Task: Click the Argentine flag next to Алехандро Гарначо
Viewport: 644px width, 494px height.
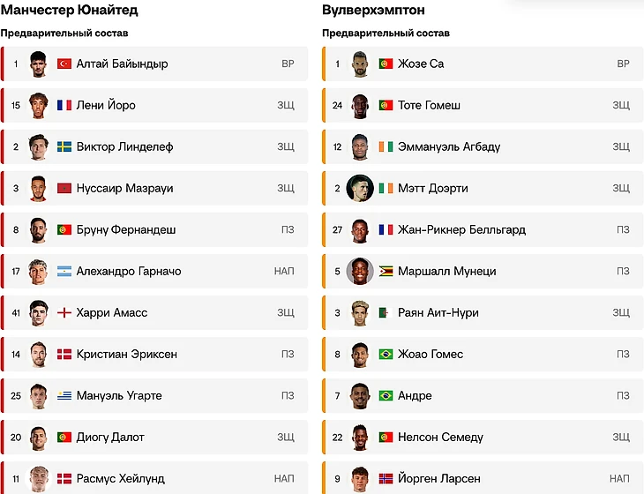Action: [64, 271]
